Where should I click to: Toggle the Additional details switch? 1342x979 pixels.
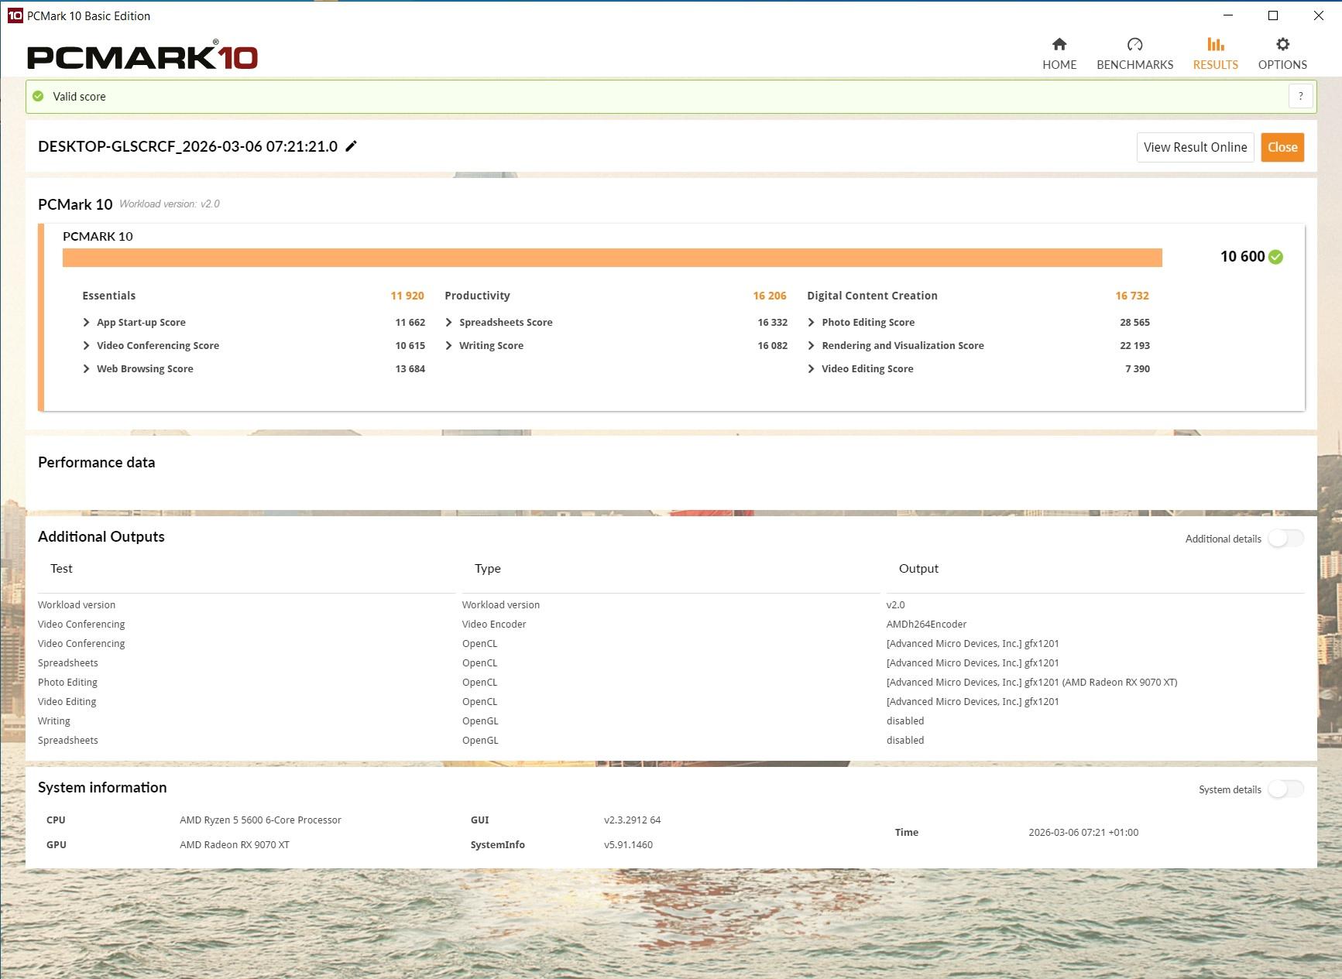click(1285, 539)
